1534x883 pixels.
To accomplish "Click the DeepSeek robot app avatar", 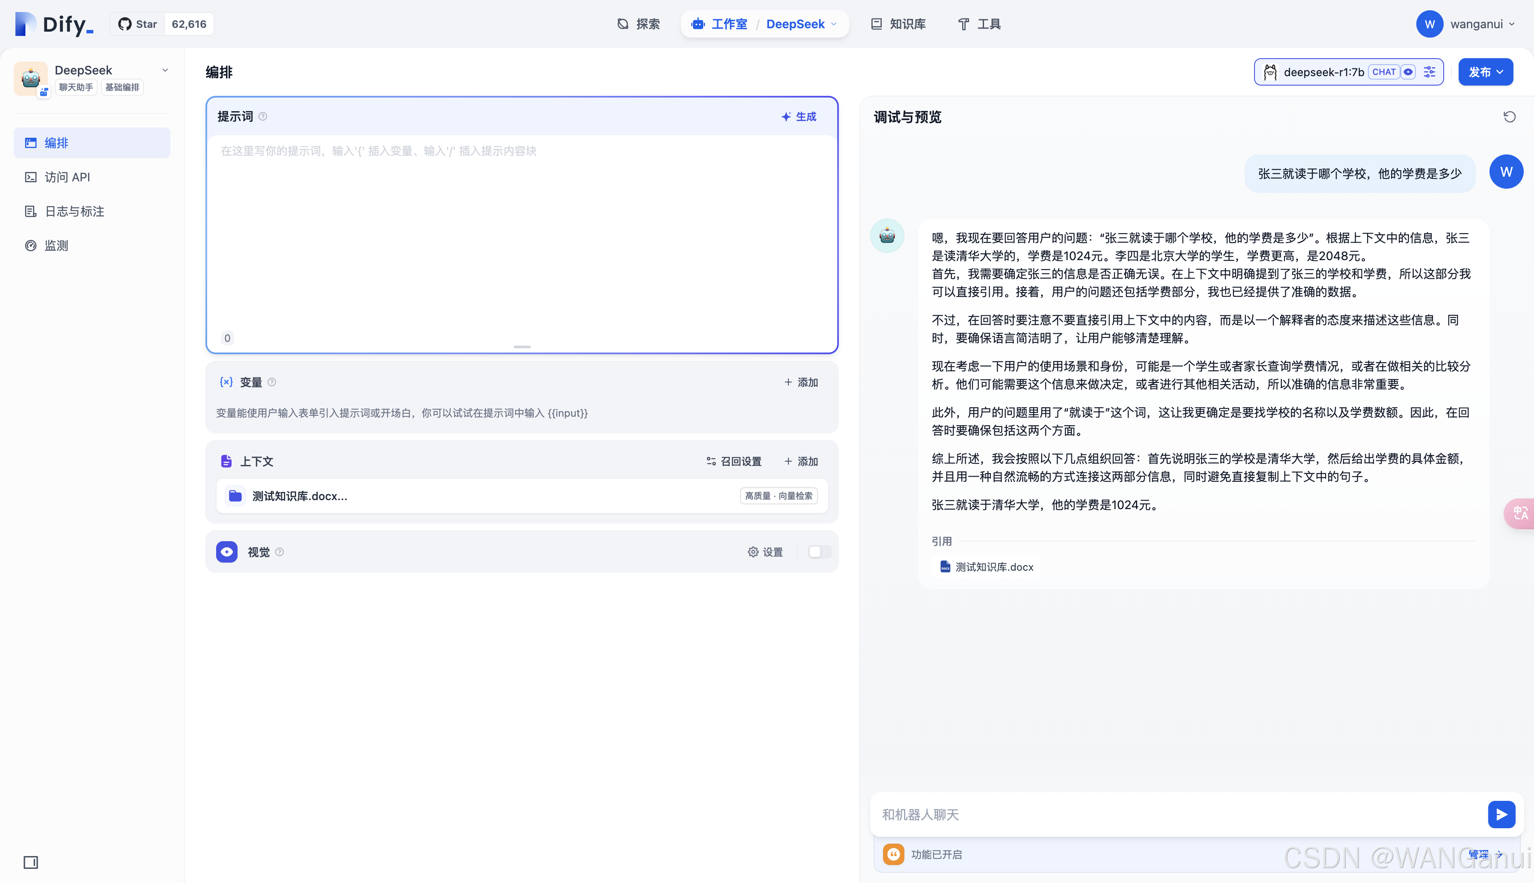I will (x=31, y=78).
